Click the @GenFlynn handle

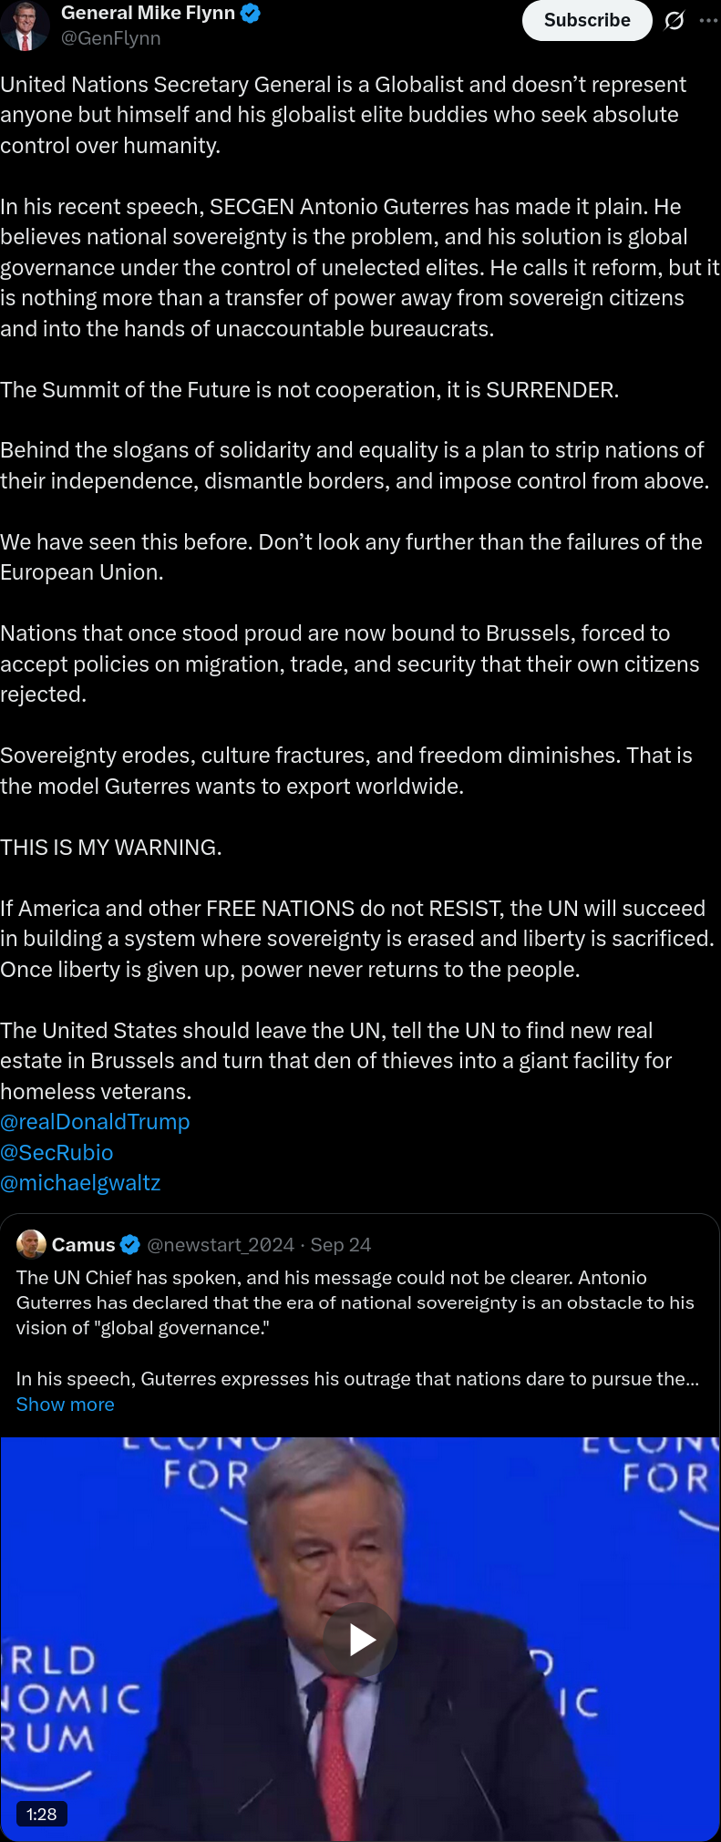click(111, 38)
